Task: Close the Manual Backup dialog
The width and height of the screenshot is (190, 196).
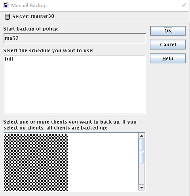Action: 184,5
